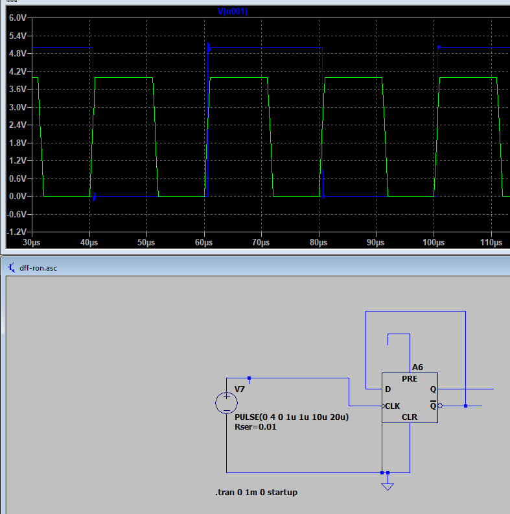510x514 pixels.
Task: Click the 60µs time axis label
Action: (203, 243)
